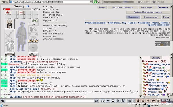Click the private arrow icon beside Warios
Viewport: 173px width, 107px height.
pos(144,91)
